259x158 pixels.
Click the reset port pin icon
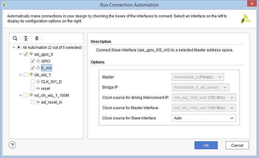(38, 88)
